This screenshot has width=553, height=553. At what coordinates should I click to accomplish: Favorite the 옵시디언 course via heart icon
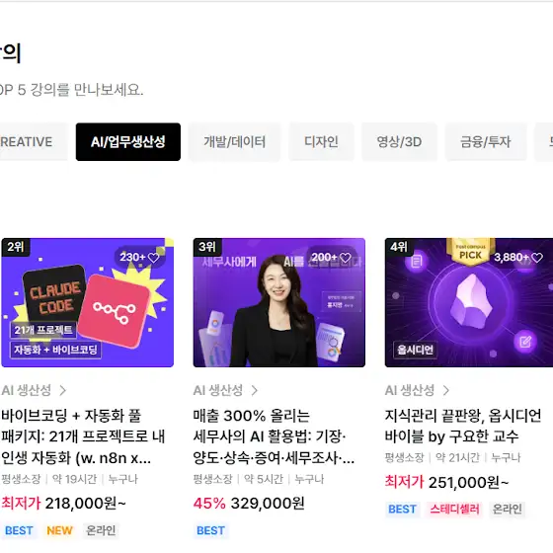pos(537,258)
